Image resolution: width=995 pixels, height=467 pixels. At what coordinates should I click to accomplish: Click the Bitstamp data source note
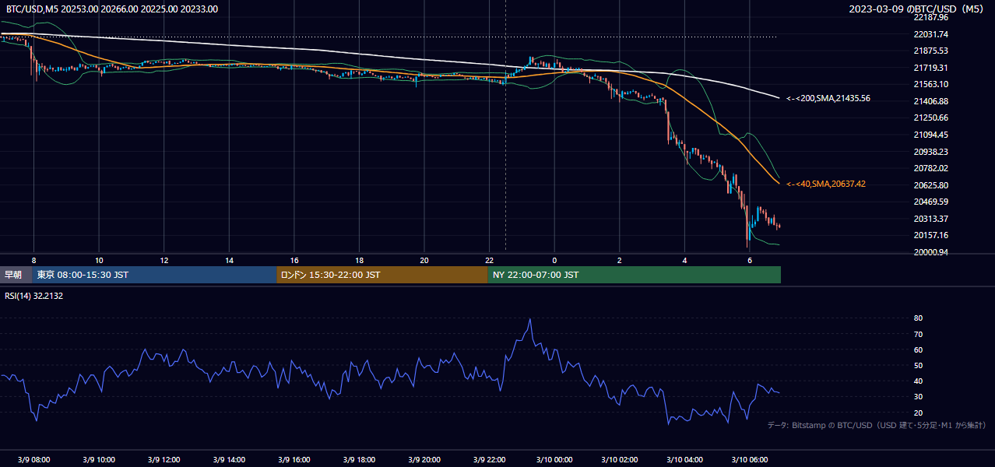[877, 425]
